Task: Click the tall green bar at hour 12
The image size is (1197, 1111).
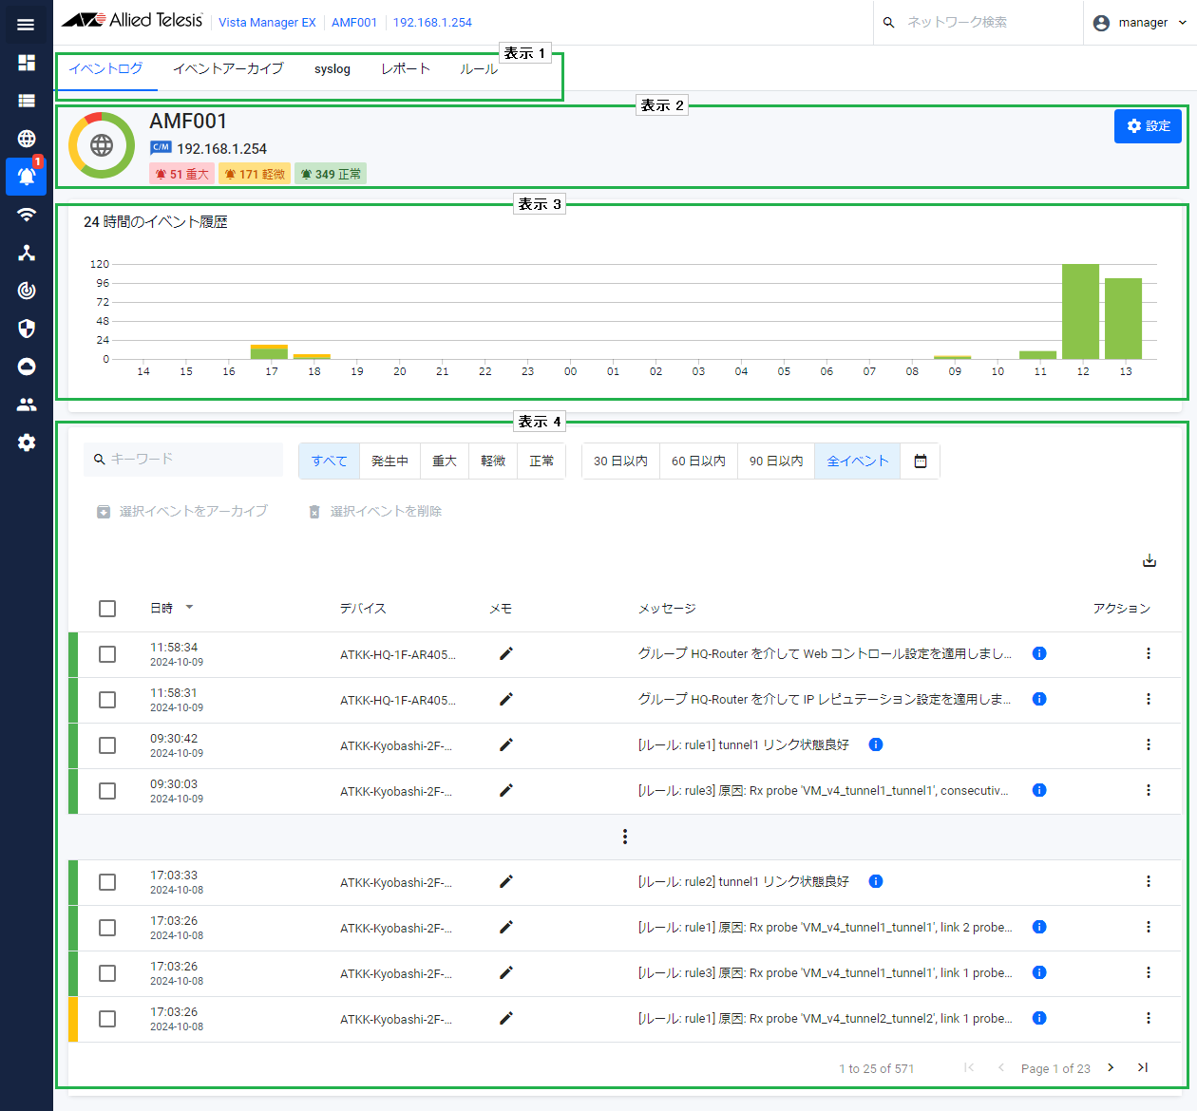Action: 1080,311
